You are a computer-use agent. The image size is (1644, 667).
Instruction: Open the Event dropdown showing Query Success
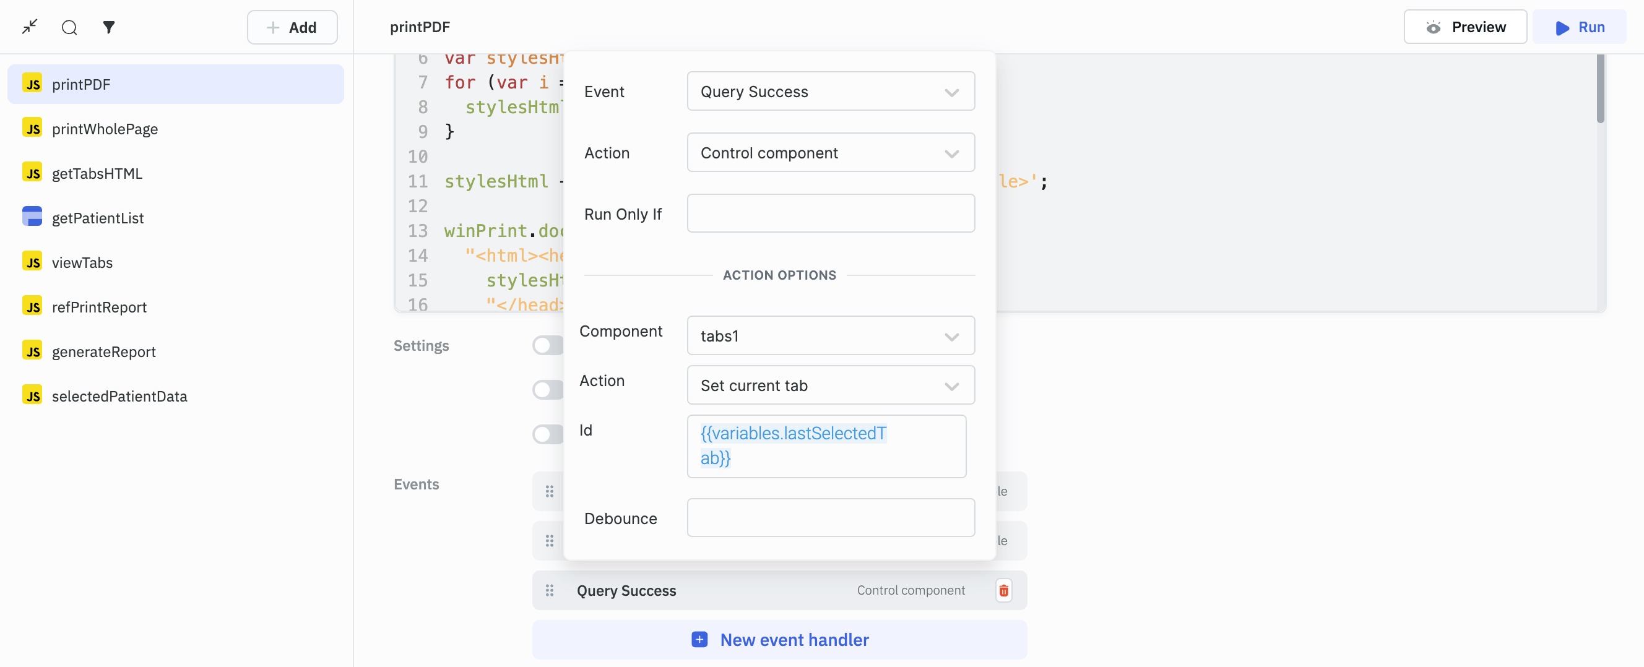click(830, 91)
